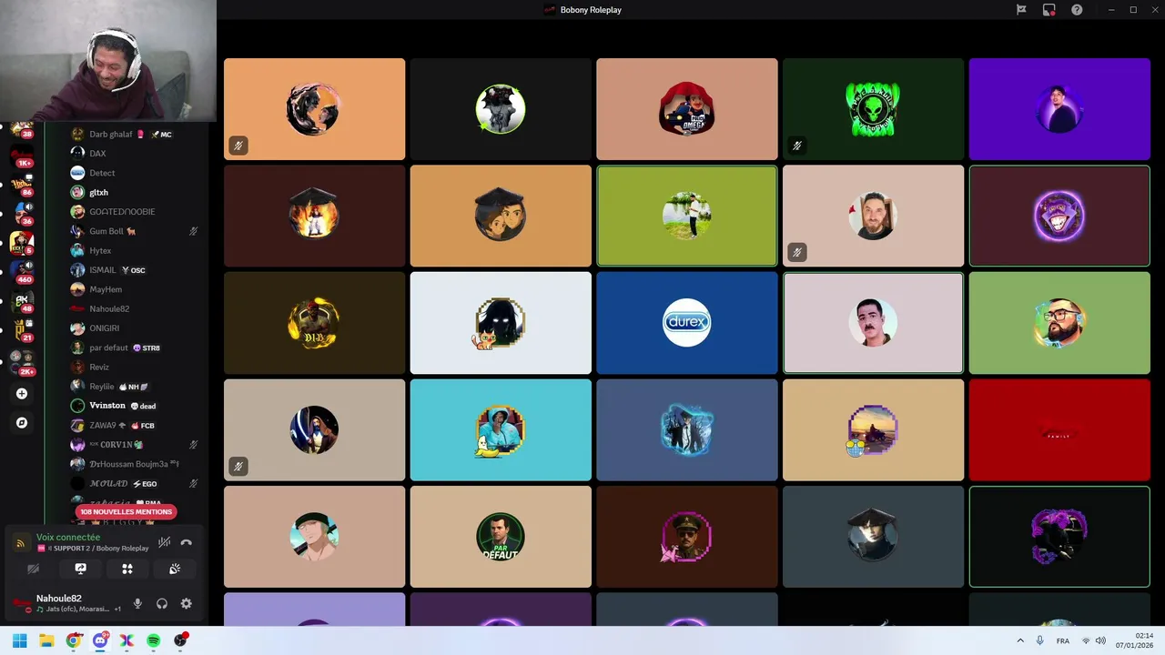This screenshot has width=1165, height=655.
Task: Open the server with the 86 badge
Action: pyautogui.click(x=22, y=186)
